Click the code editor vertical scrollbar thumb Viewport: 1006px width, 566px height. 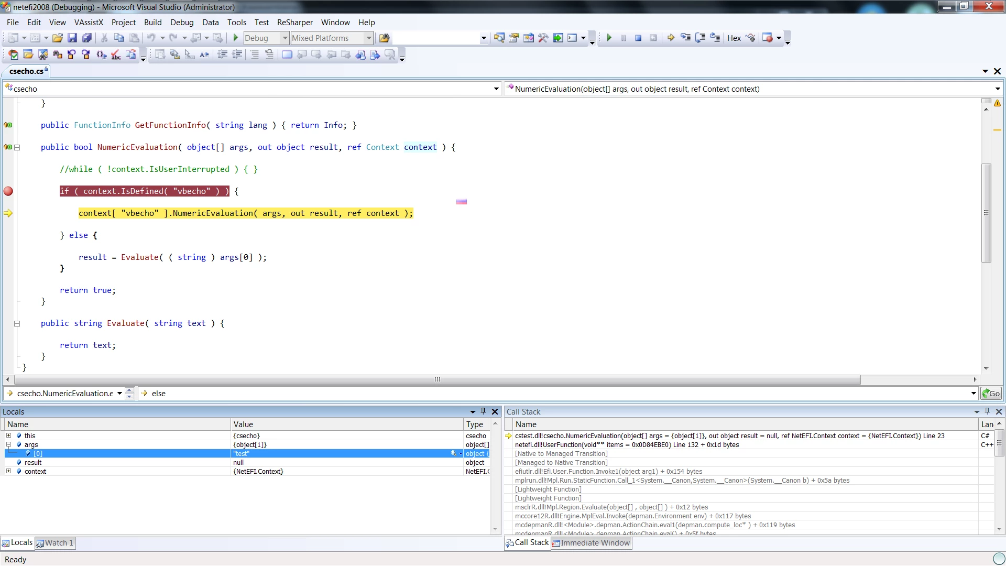pos(986,212)
